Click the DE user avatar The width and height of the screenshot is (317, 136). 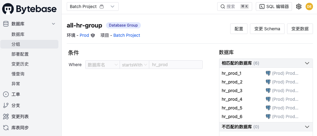[309, 6]
